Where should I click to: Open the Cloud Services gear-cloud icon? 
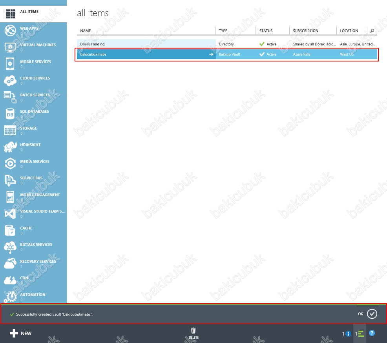point(10,81)
